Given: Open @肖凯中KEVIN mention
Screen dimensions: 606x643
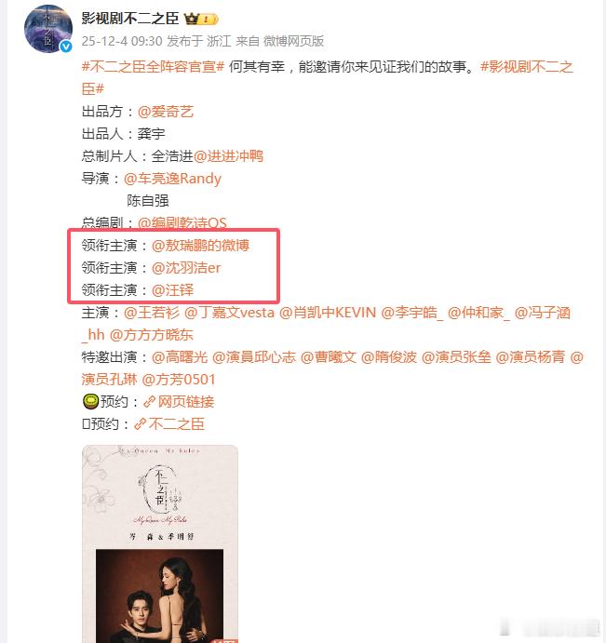Looking at the screenshot, I should coord(328,313).
